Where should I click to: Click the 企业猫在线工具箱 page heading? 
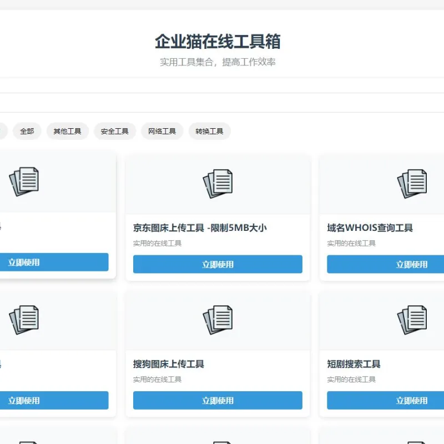218,41
